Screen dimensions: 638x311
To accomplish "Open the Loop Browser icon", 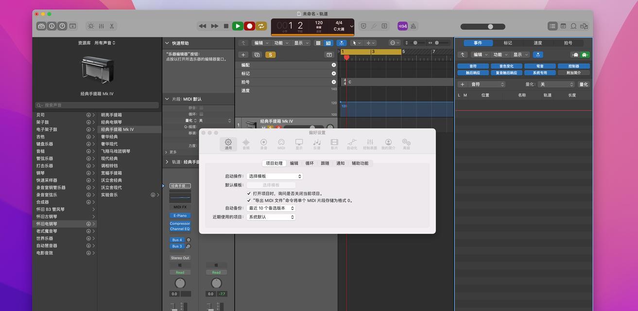I will 574,26.
